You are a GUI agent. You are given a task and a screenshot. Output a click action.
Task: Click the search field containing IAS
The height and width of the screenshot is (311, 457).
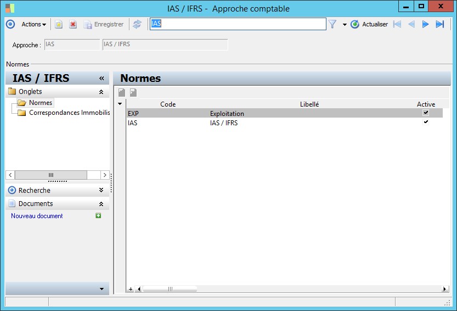[x=238, y=24]
